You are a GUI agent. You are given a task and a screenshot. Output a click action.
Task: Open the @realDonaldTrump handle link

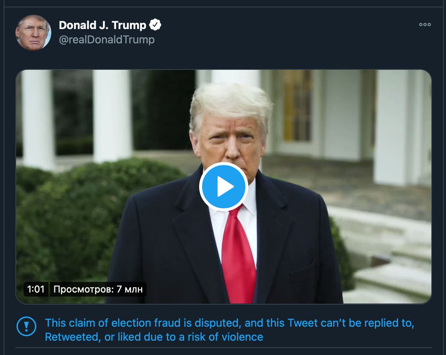[107, 39]
